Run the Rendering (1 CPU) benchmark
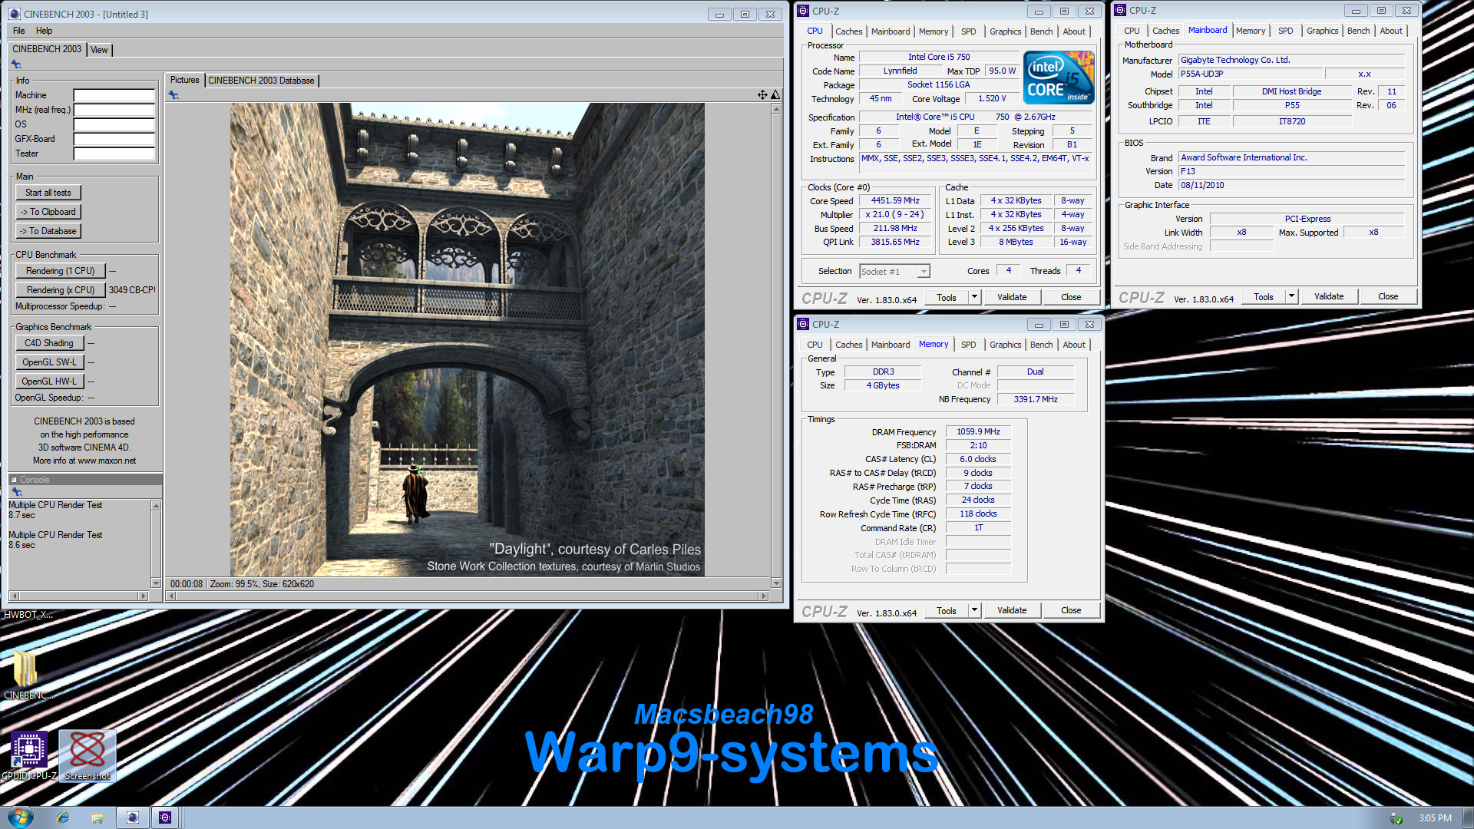Viewport: 1474px width, 829px height. point(61,271)
